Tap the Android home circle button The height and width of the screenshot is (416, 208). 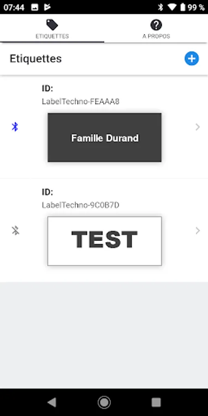click(104, 403)
